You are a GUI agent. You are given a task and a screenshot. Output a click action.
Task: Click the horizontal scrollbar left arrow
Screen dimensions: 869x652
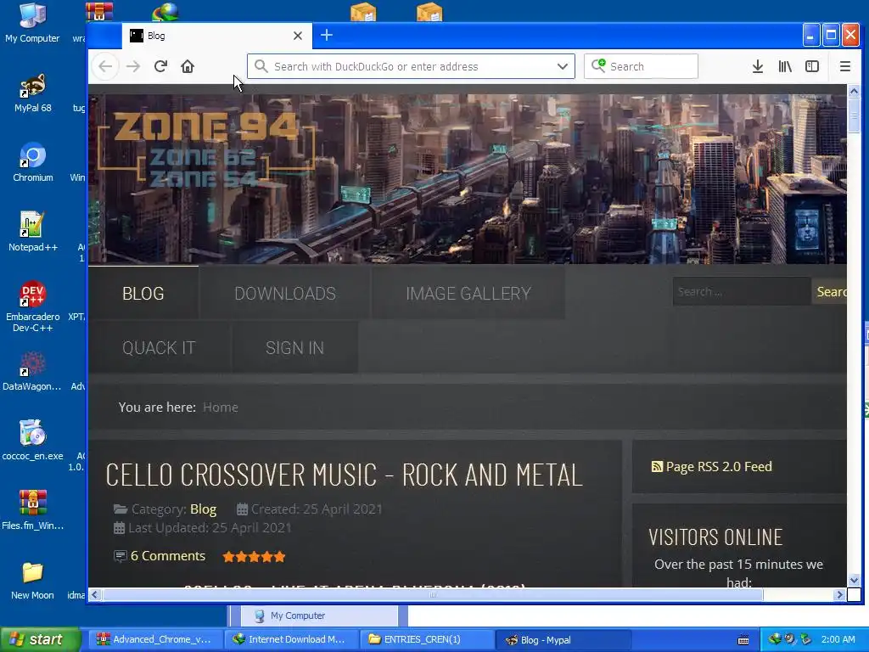coord(94,595)
